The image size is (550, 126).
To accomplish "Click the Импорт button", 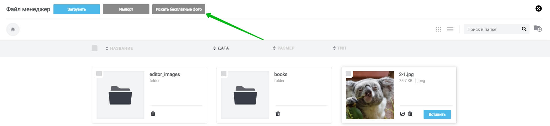I will (126, 9).
